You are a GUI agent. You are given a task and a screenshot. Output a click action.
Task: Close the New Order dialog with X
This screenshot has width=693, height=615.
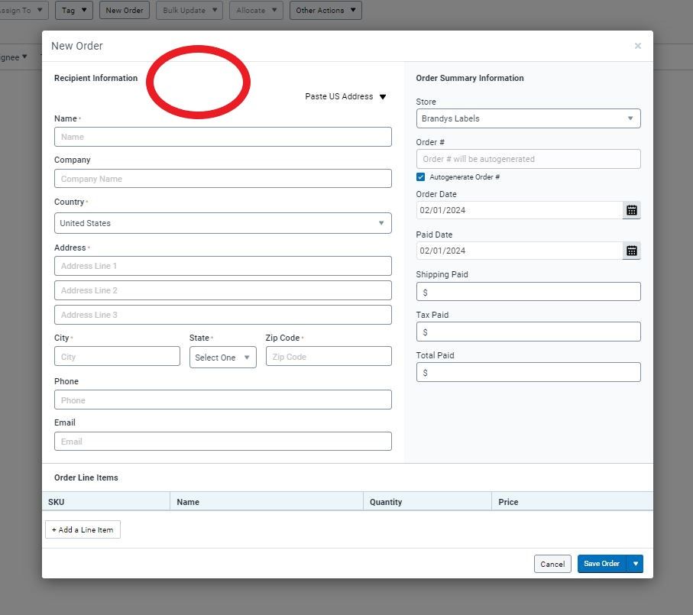[637, 46]
